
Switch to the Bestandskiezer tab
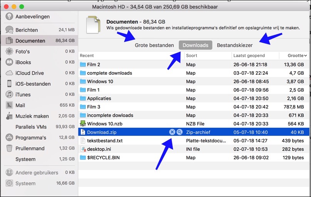point(235,45)
